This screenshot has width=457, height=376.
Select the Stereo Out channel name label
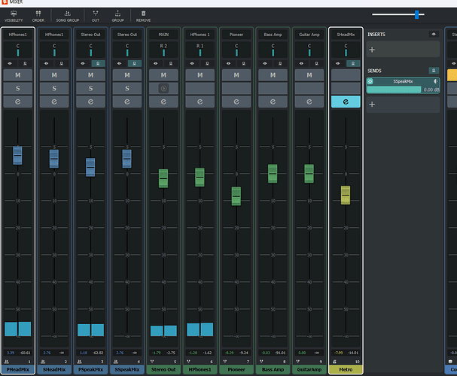click(x=163, y=369)
